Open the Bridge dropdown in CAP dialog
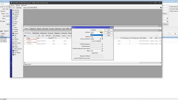178x100 pixels. click(102, 51)
